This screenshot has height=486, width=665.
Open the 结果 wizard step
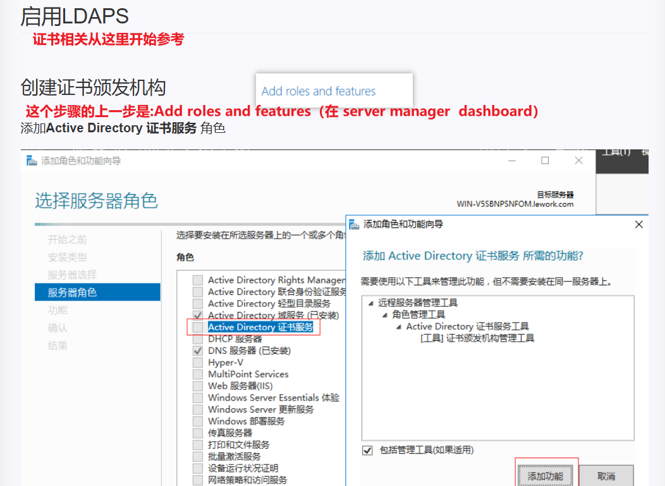coord(58,346)
